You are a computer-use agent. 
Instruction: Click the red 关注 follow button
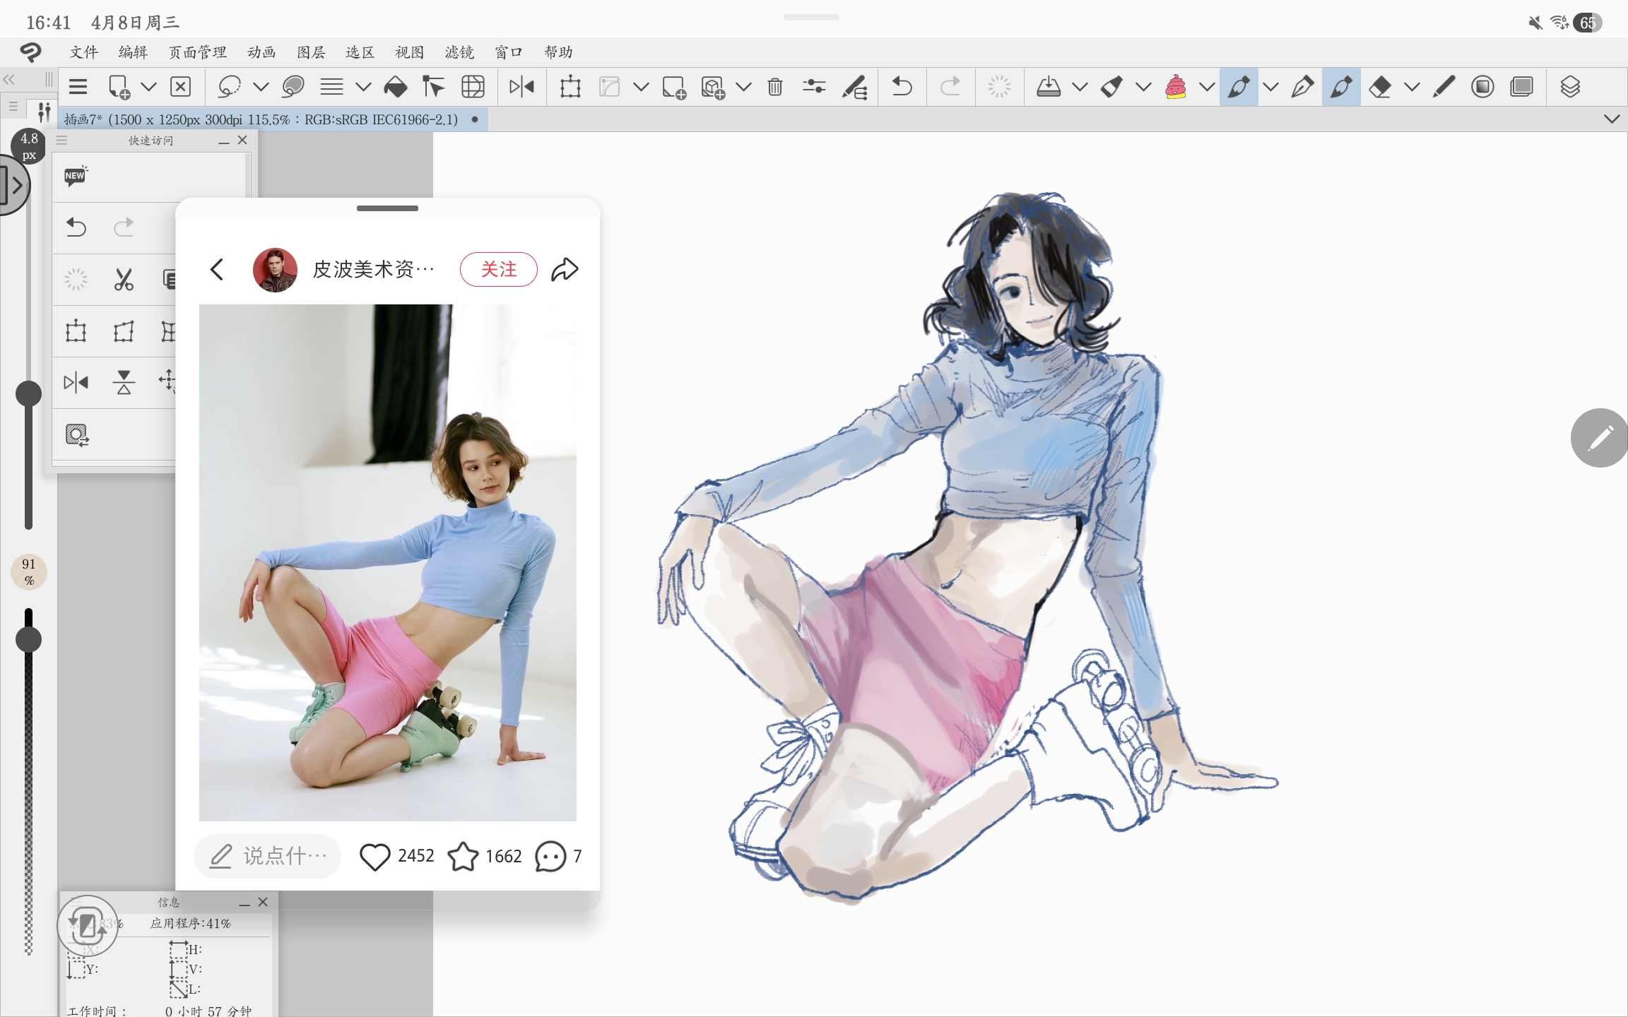498,269
